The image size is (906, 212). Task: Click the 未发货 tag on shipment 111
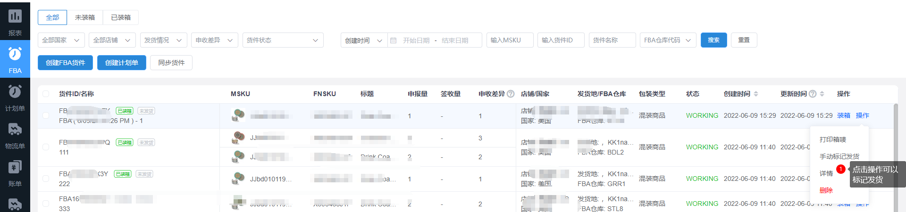pyautogui.click(x=146, y=142)
